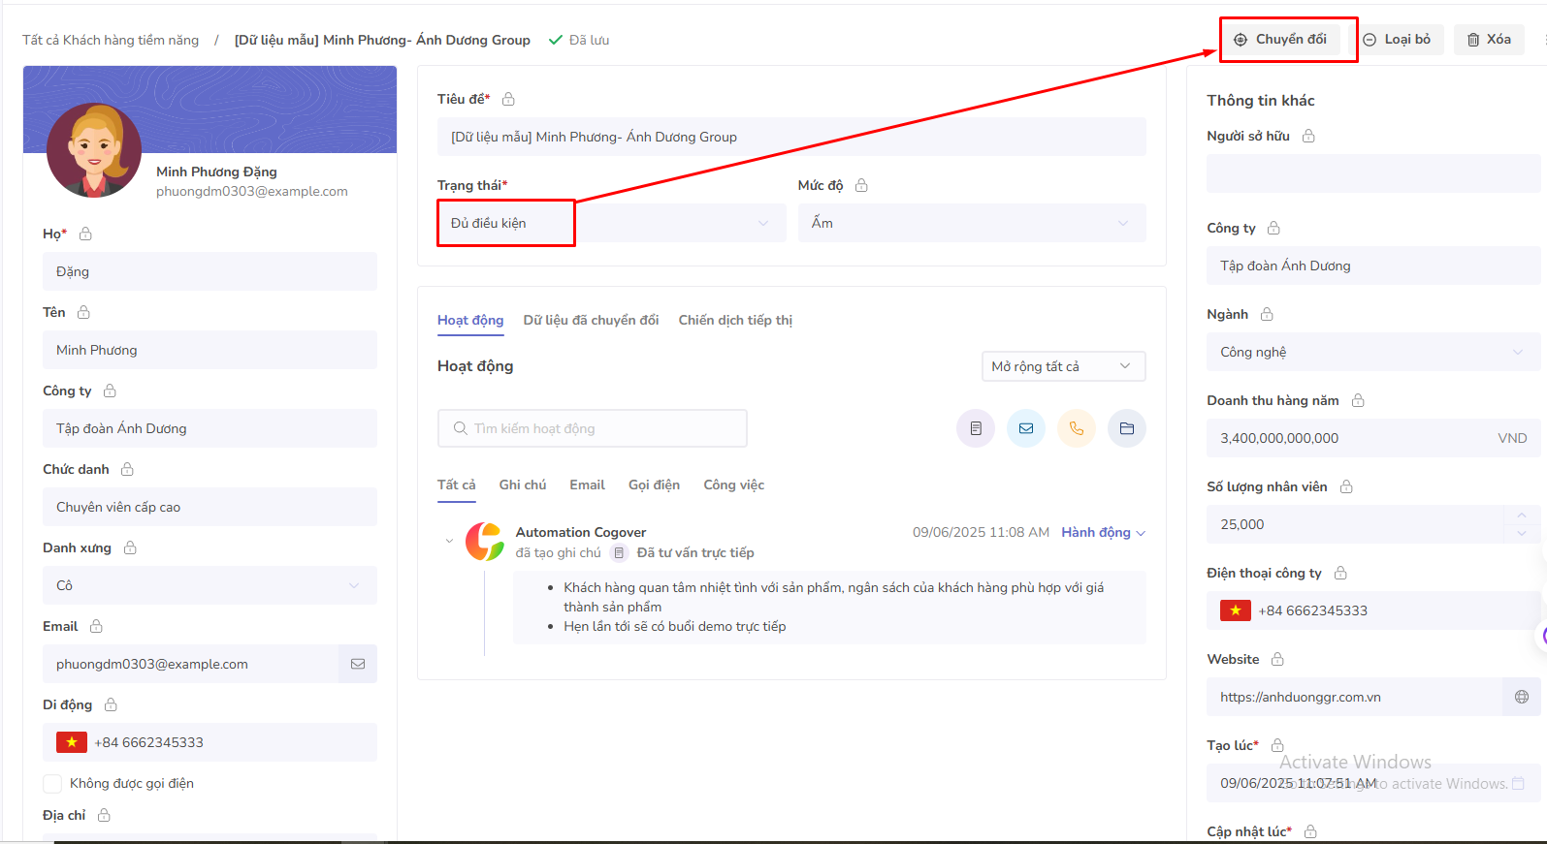Screen dimensions: 1547x844
Task: Switch to Chiến dịch tiếp thị tab
Action: click(x=735, y=320)
